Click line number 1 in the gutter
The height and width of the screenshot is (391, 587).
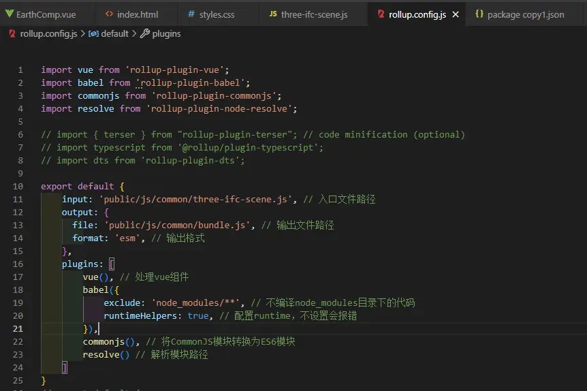(20, 70)
